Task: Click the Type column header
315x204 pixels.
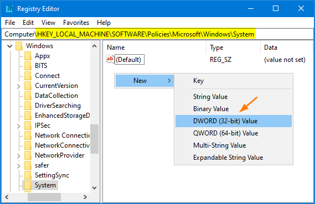Action: pos(233,48)
